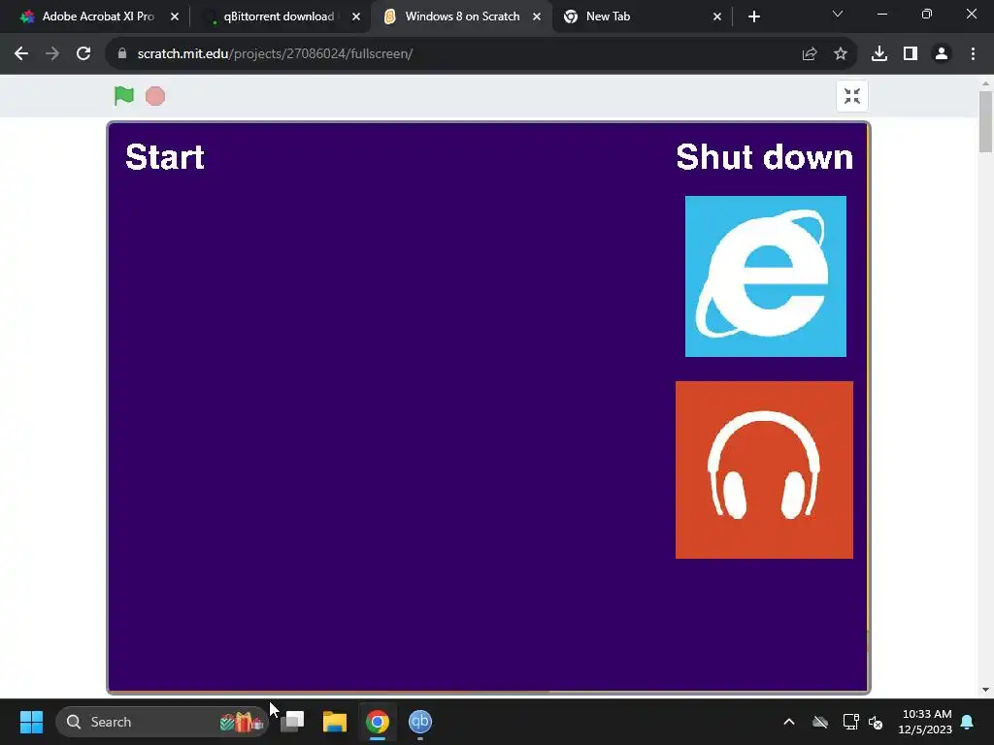
Task: Click the page vertical scrollbar thumb
Action: point(985,121)
